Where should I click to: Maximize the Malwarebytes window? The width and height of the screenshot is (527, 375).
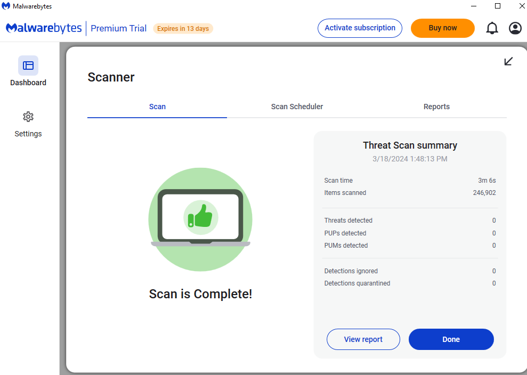click(498, 6)
